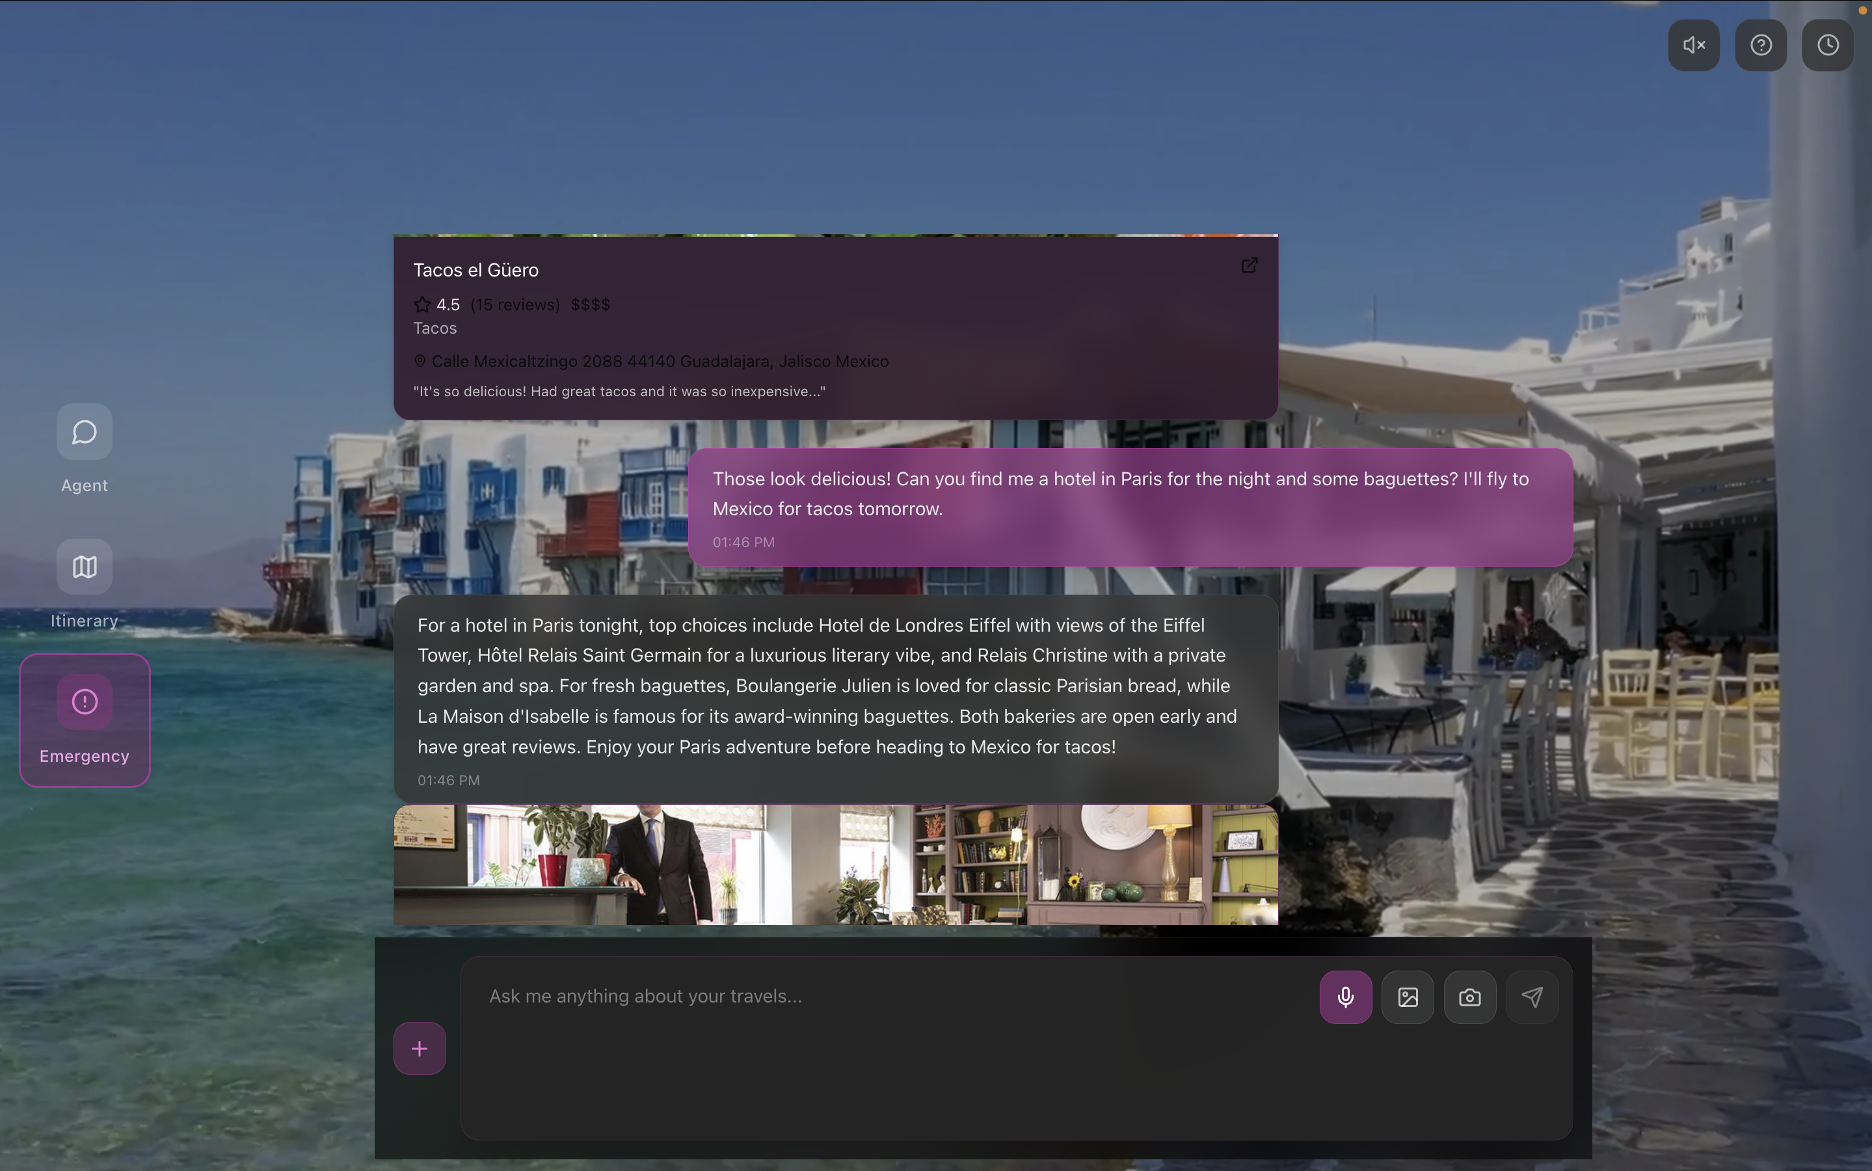This screenshot has height=1171, width=1872.
Task: Switch to the Itinerary tab
Action: click(x=84, y=585)
